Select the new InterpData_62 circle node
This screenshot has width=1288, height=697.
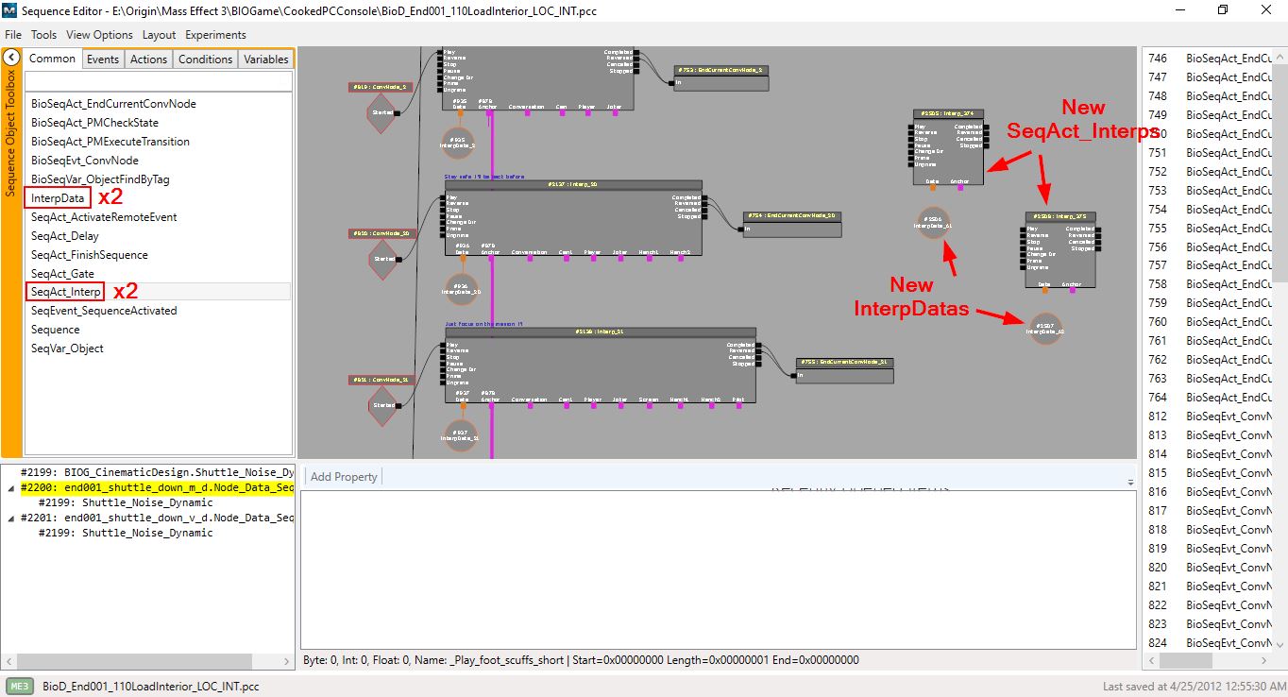[x=1045, y=329]
